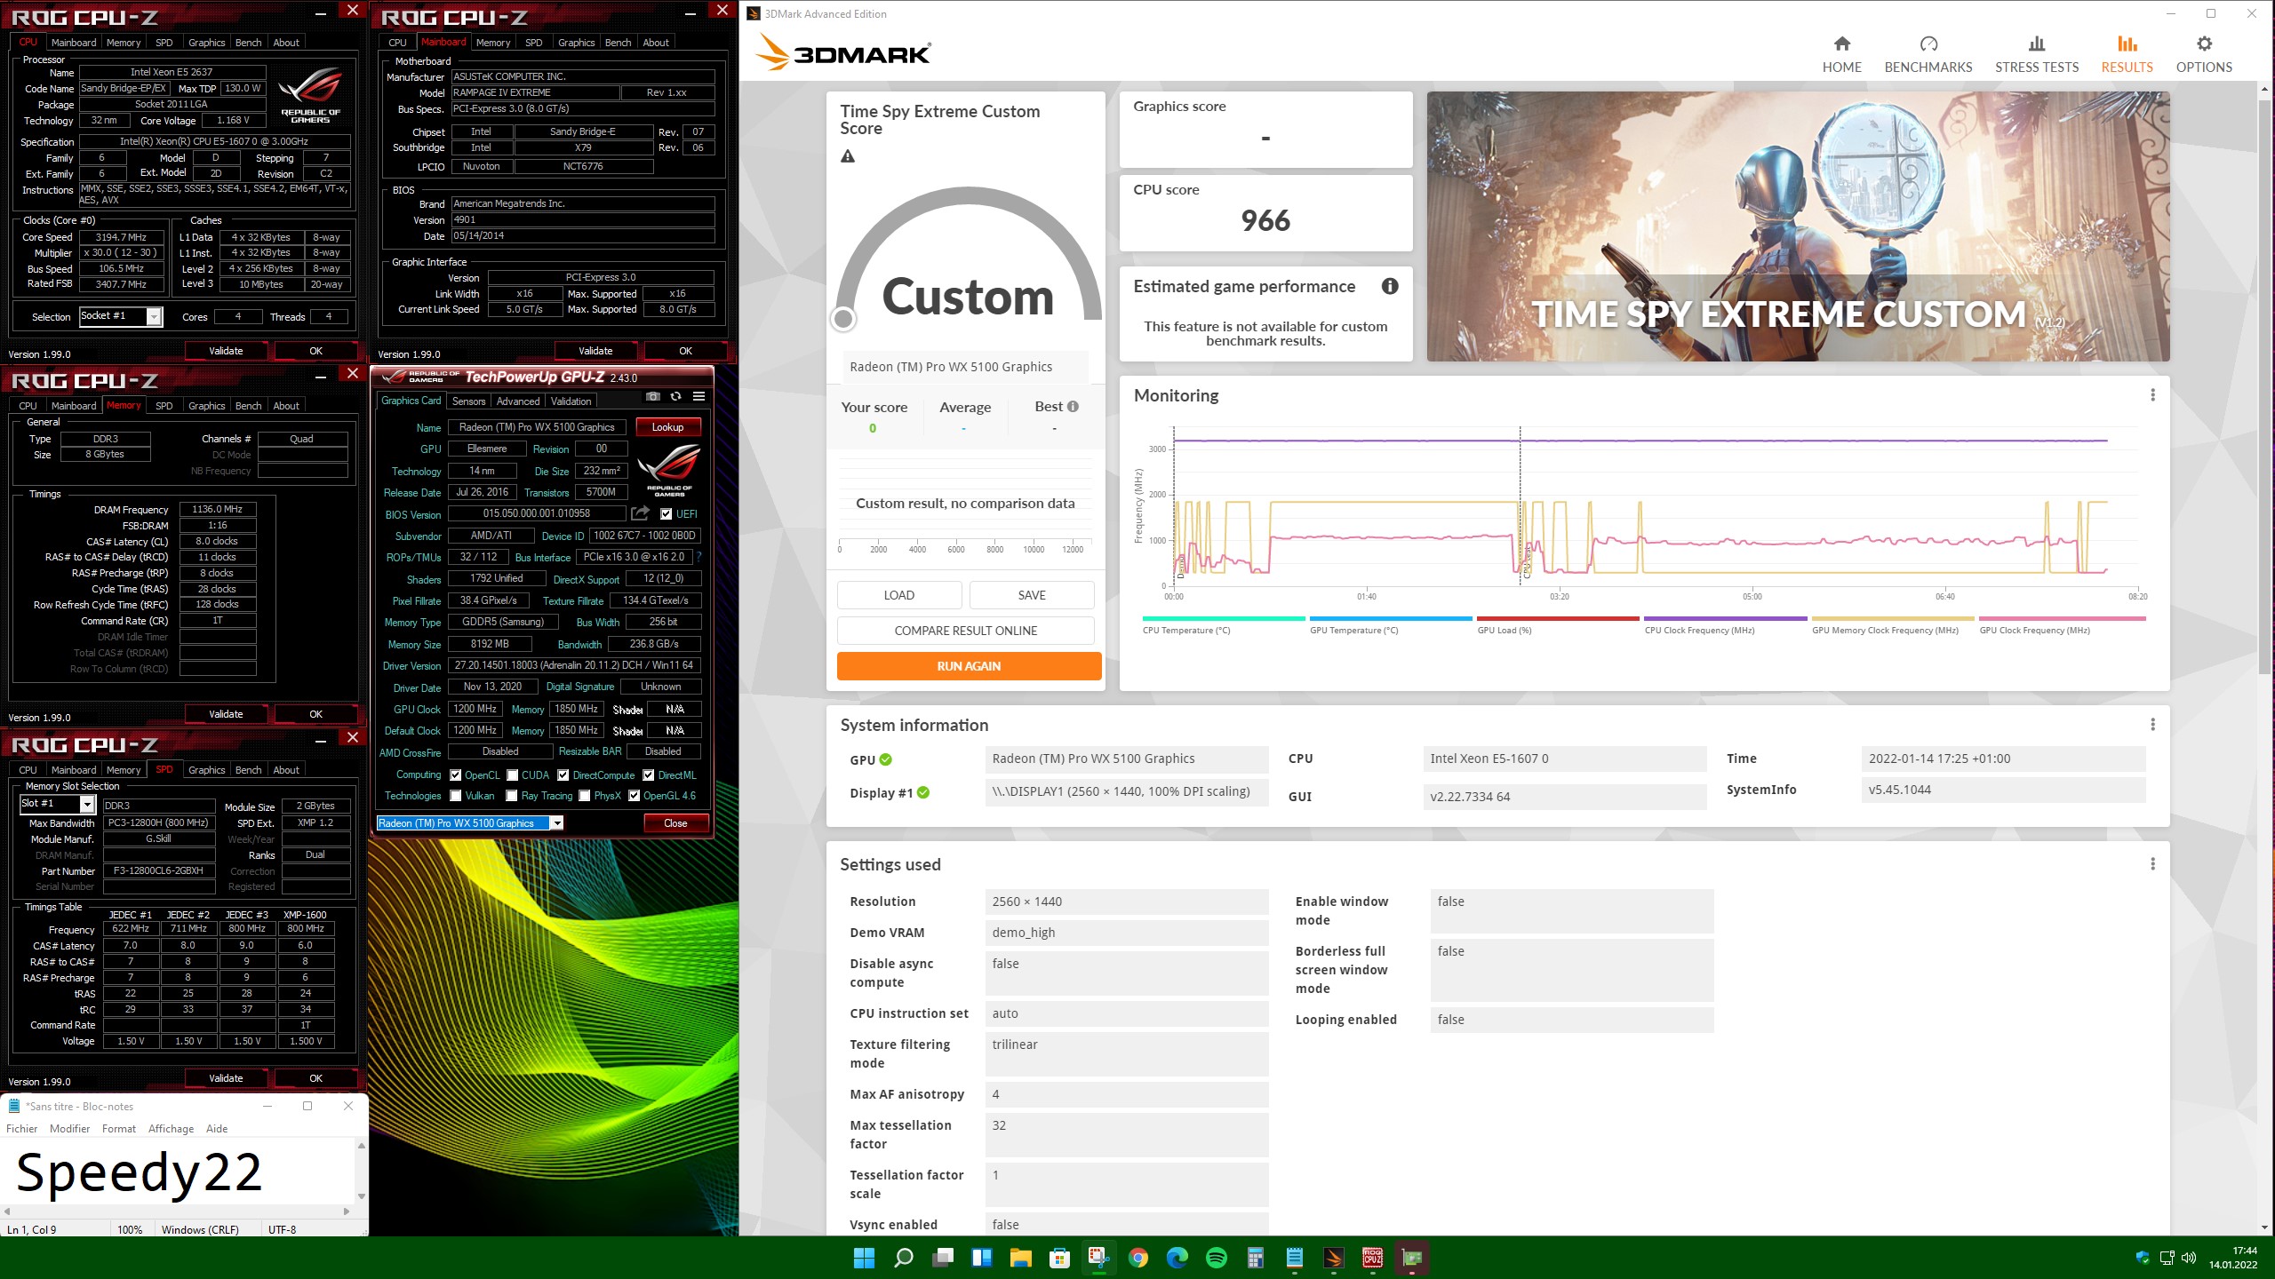Viewport: 2275px width, 1279px height.
Task: Click green check next to Display #1
Action: [x=923, y=793]
